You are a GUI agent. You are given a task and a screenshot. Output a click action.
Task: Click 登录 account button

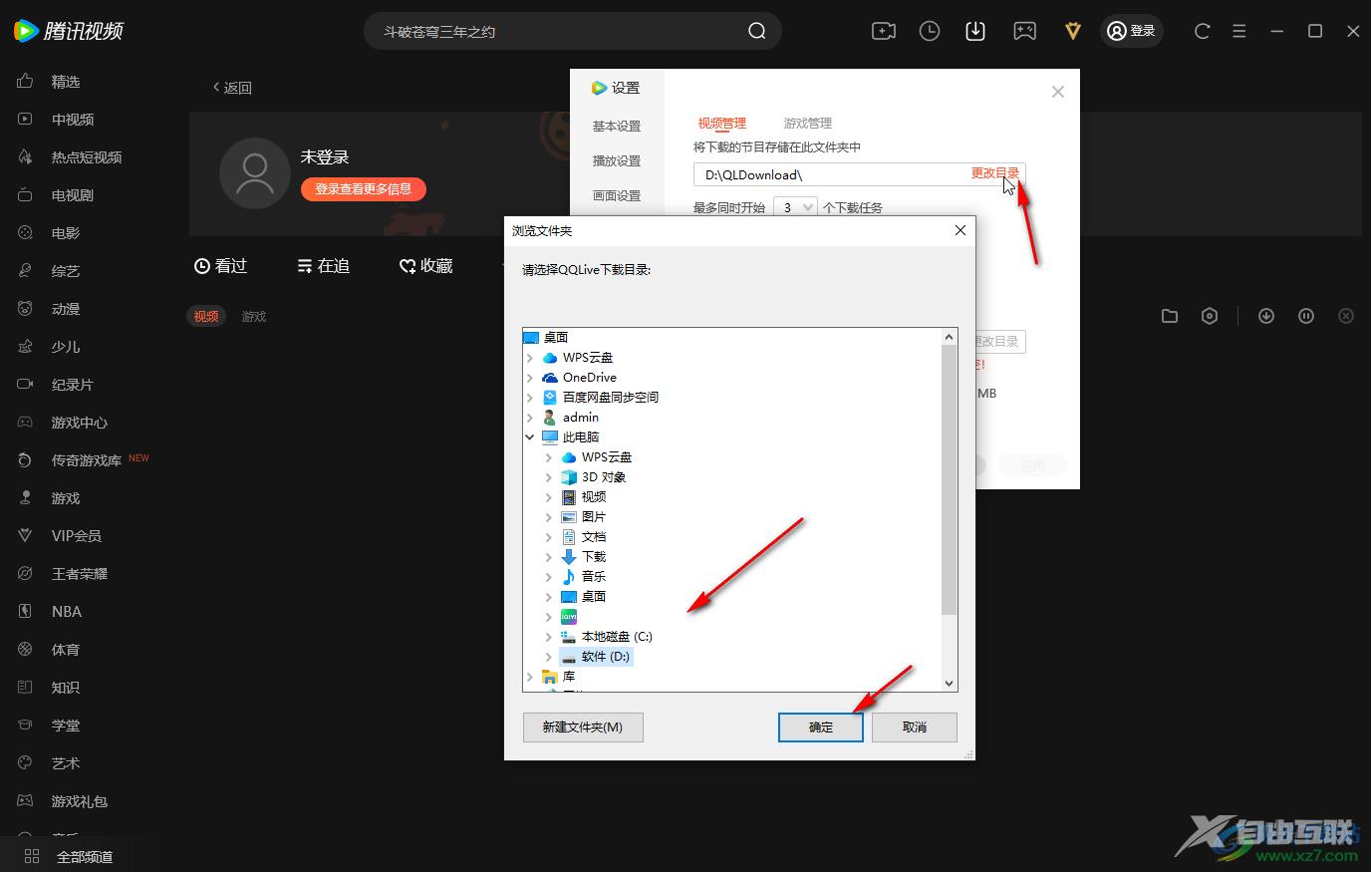[x=1132, y=31]
